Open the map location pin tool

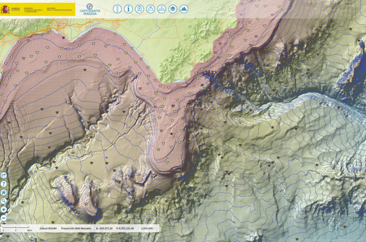pyautogui.click(x=150, y=9)
